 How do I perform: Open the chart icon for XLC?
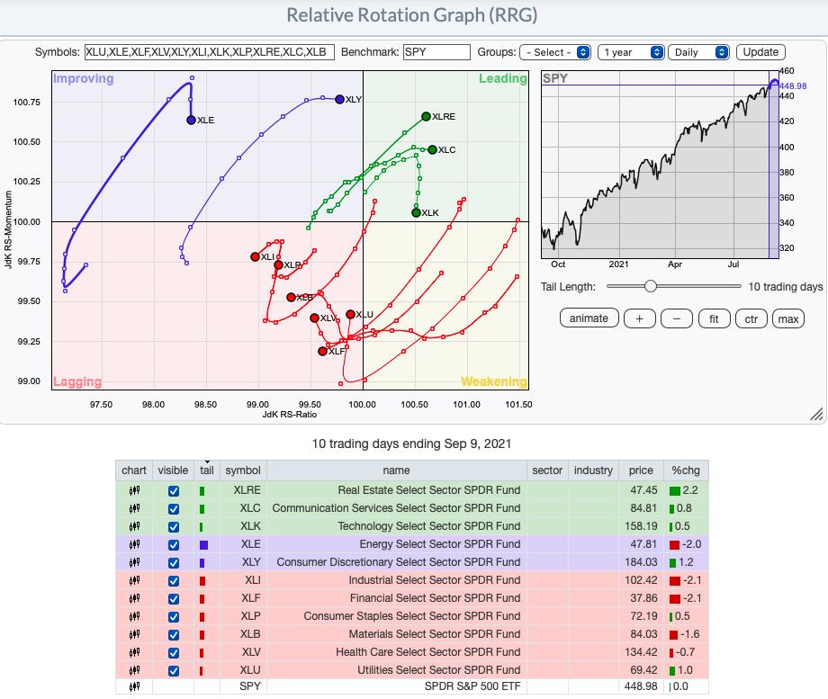134,508
